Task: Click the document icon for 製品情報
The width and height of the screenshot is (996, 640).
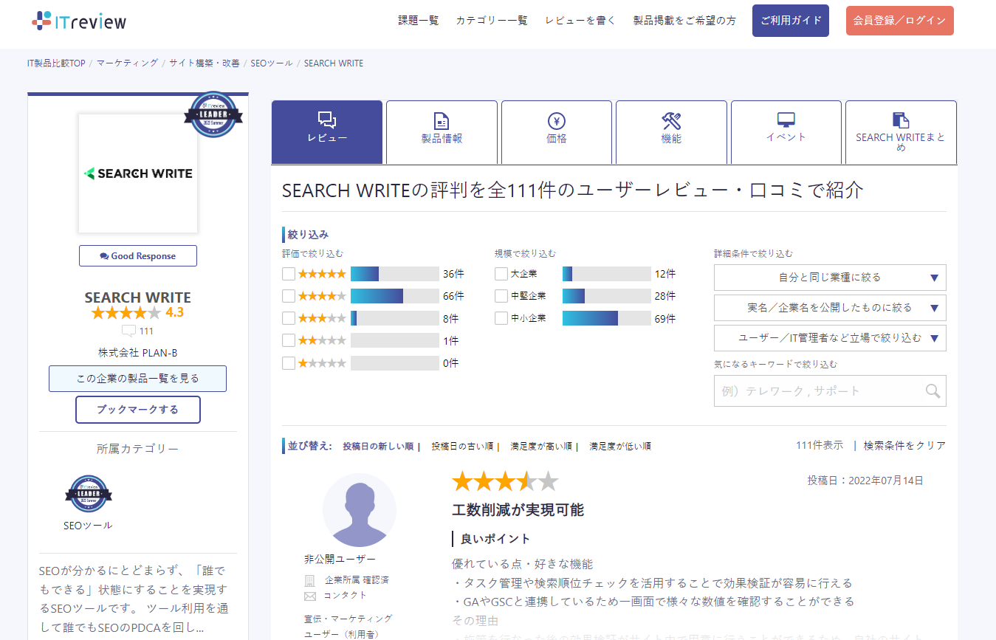Action: (442, 121)
